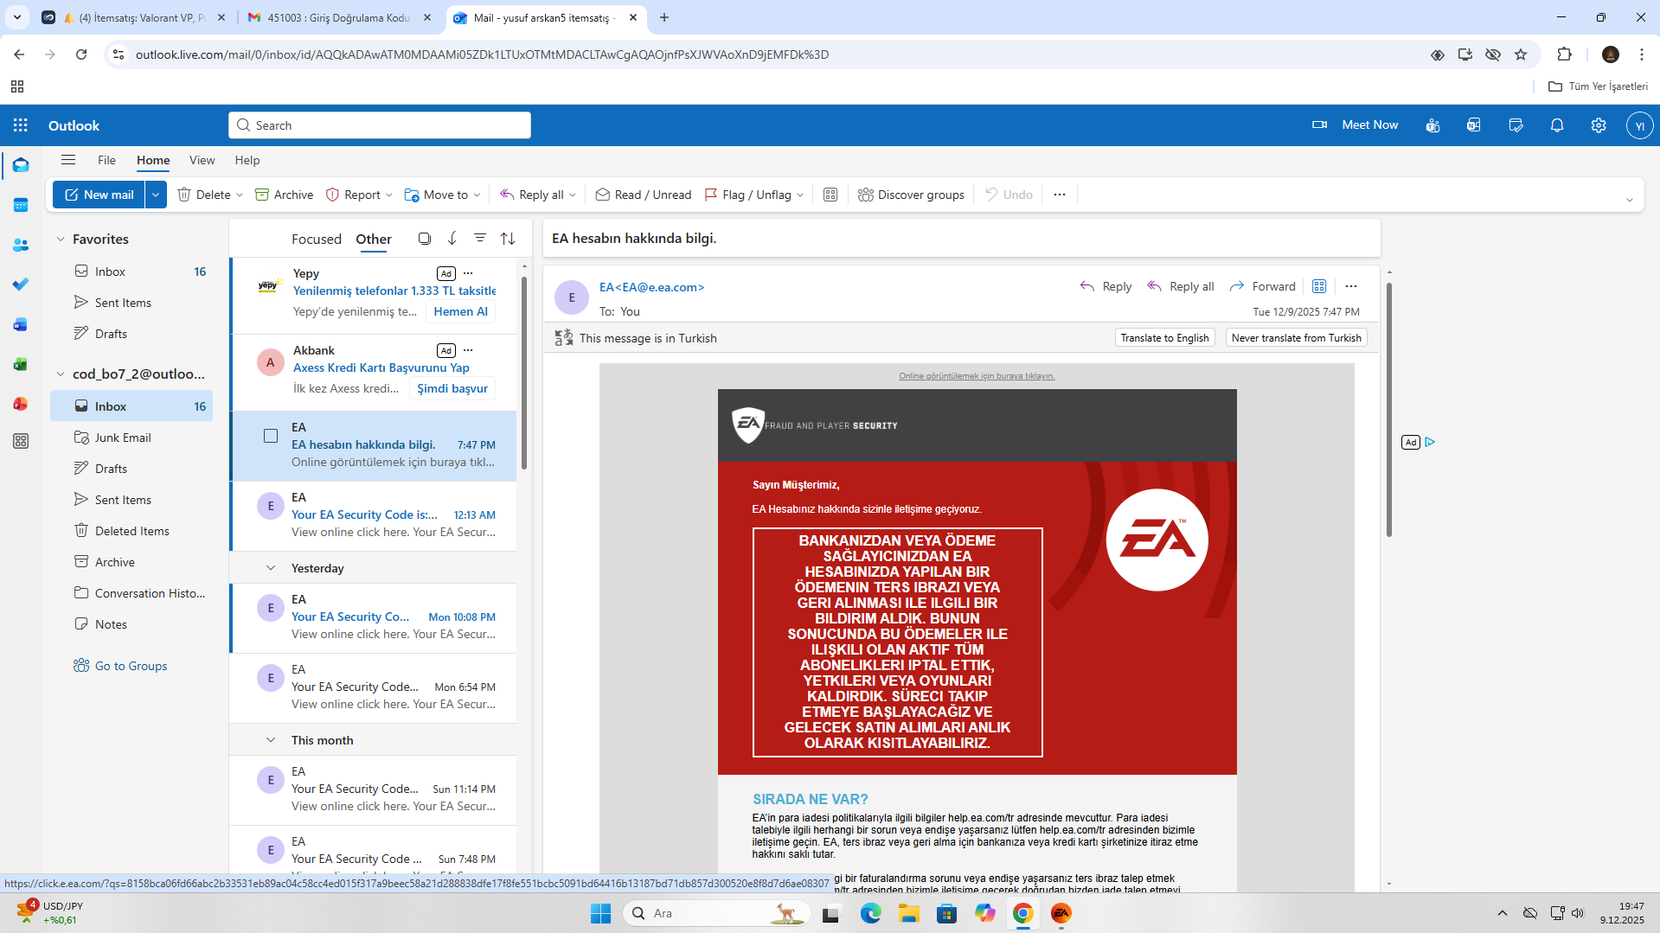1660x933 pixels.
Task: Open notifications bell in Outlook header
Action: click(1557, 125)
